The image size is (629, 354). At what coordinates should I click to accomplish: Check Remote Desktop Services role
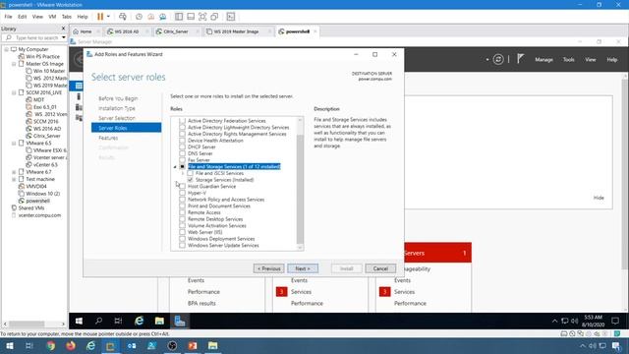[182, 219]
